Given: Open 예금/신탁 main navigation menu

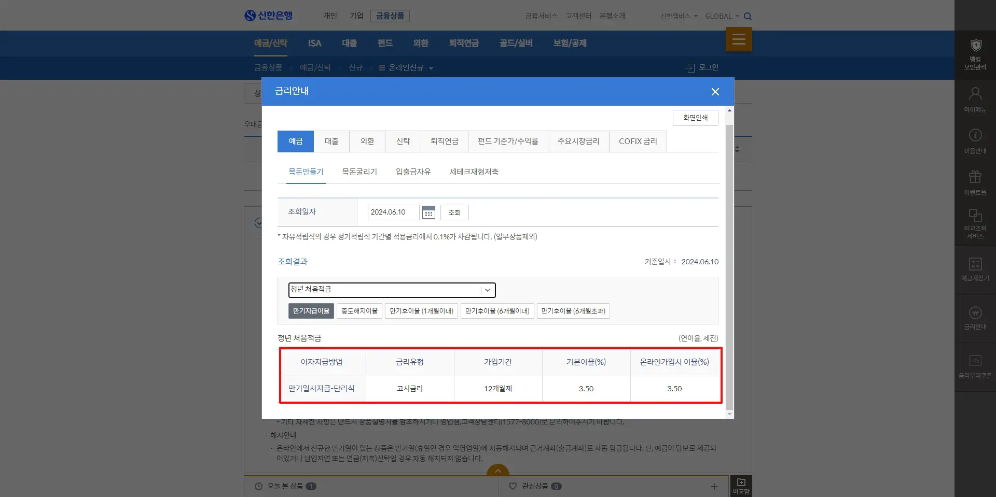Looking at the screenshot, I should (271, 43).
